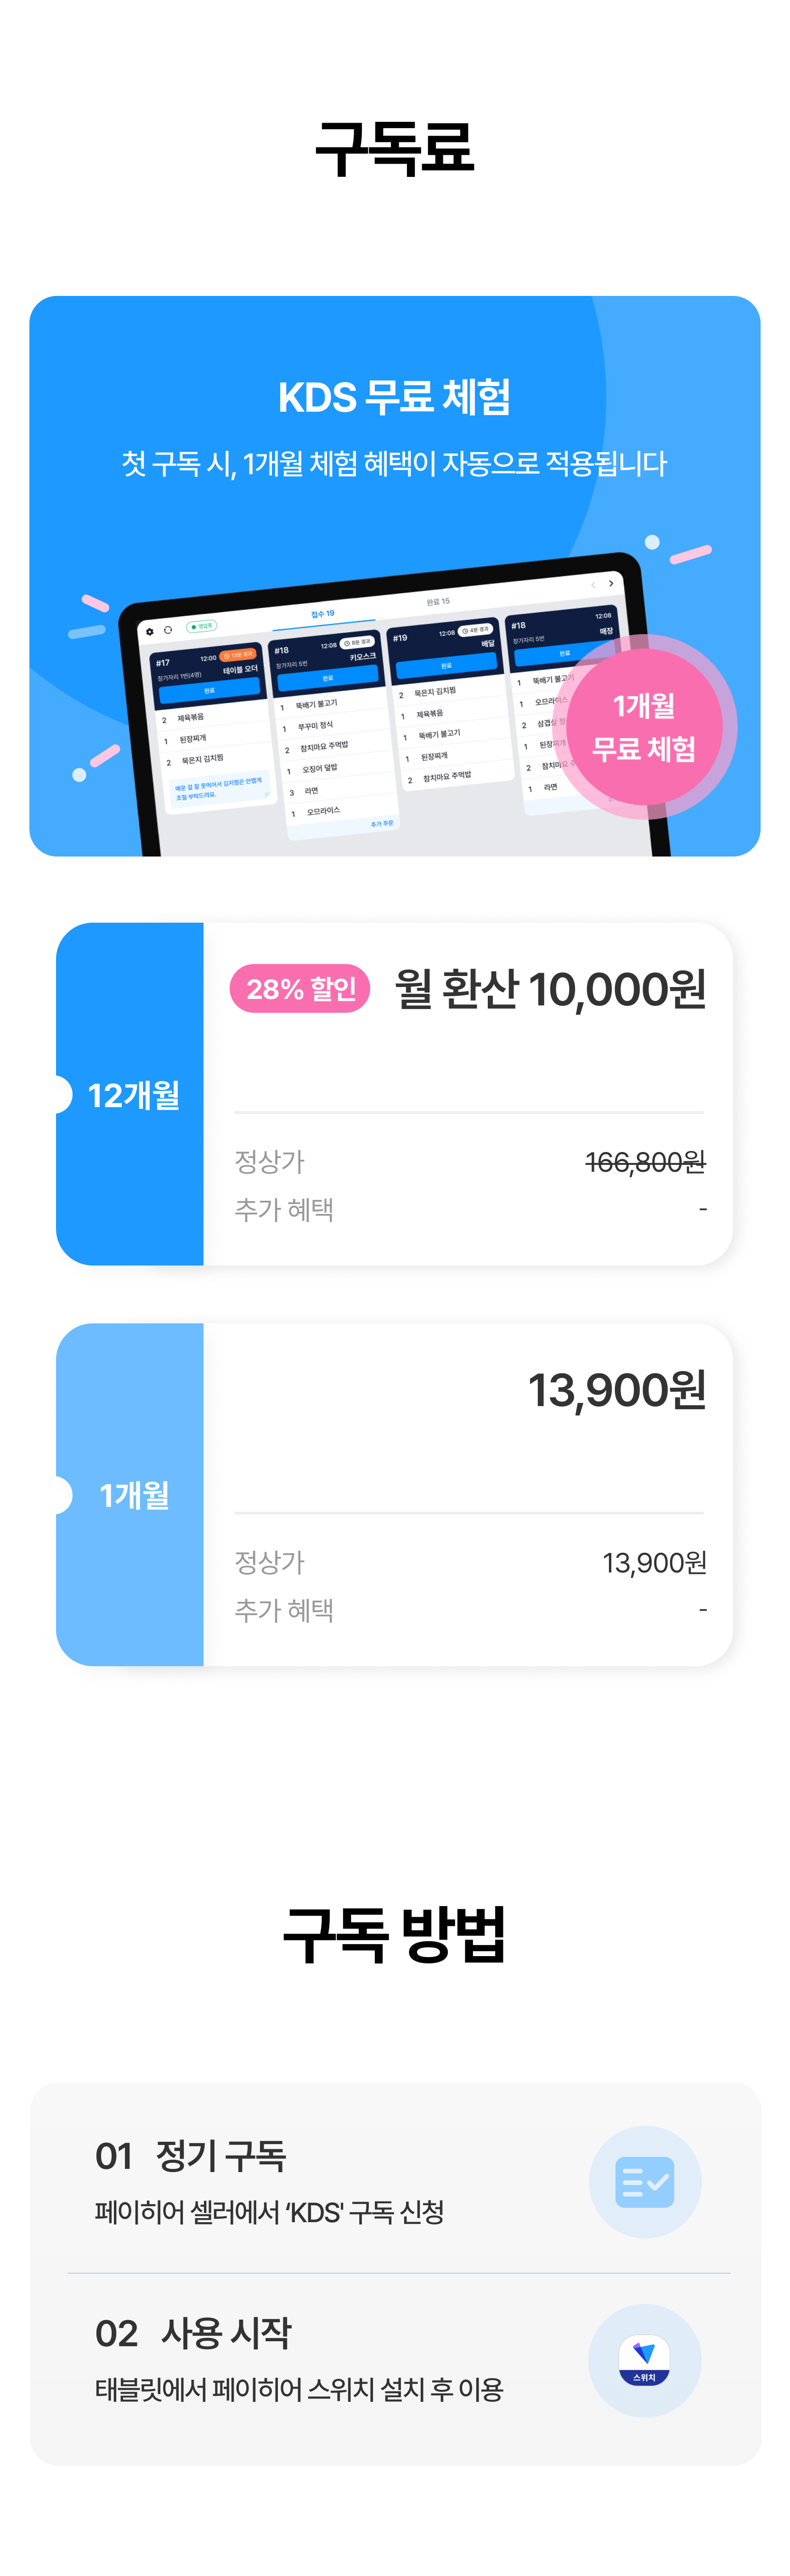Click the 스위치 app icon

coord(645,2360)
